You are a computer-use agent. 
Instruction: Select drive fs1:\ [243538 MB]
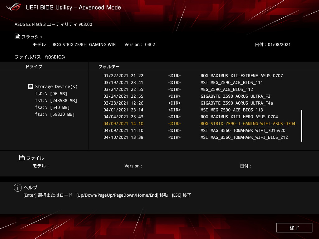[56, 101]
